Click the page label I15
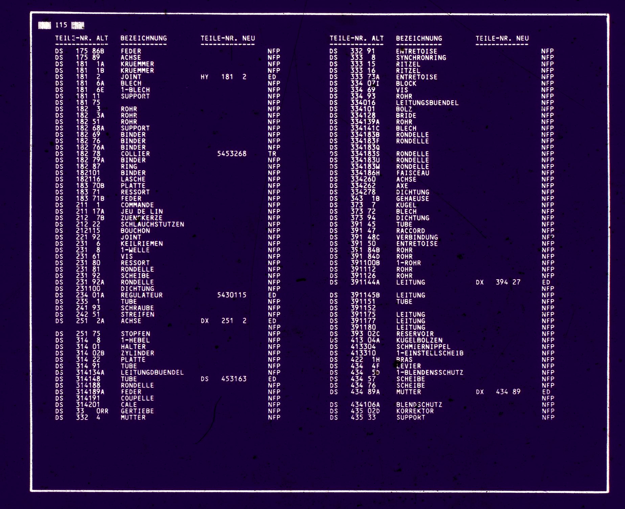This screenshot has height=509, width=625. pyautogui.click(x=61, y=25)
